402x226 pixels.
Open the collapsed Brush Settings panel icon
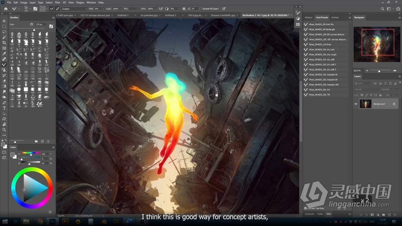298,13
